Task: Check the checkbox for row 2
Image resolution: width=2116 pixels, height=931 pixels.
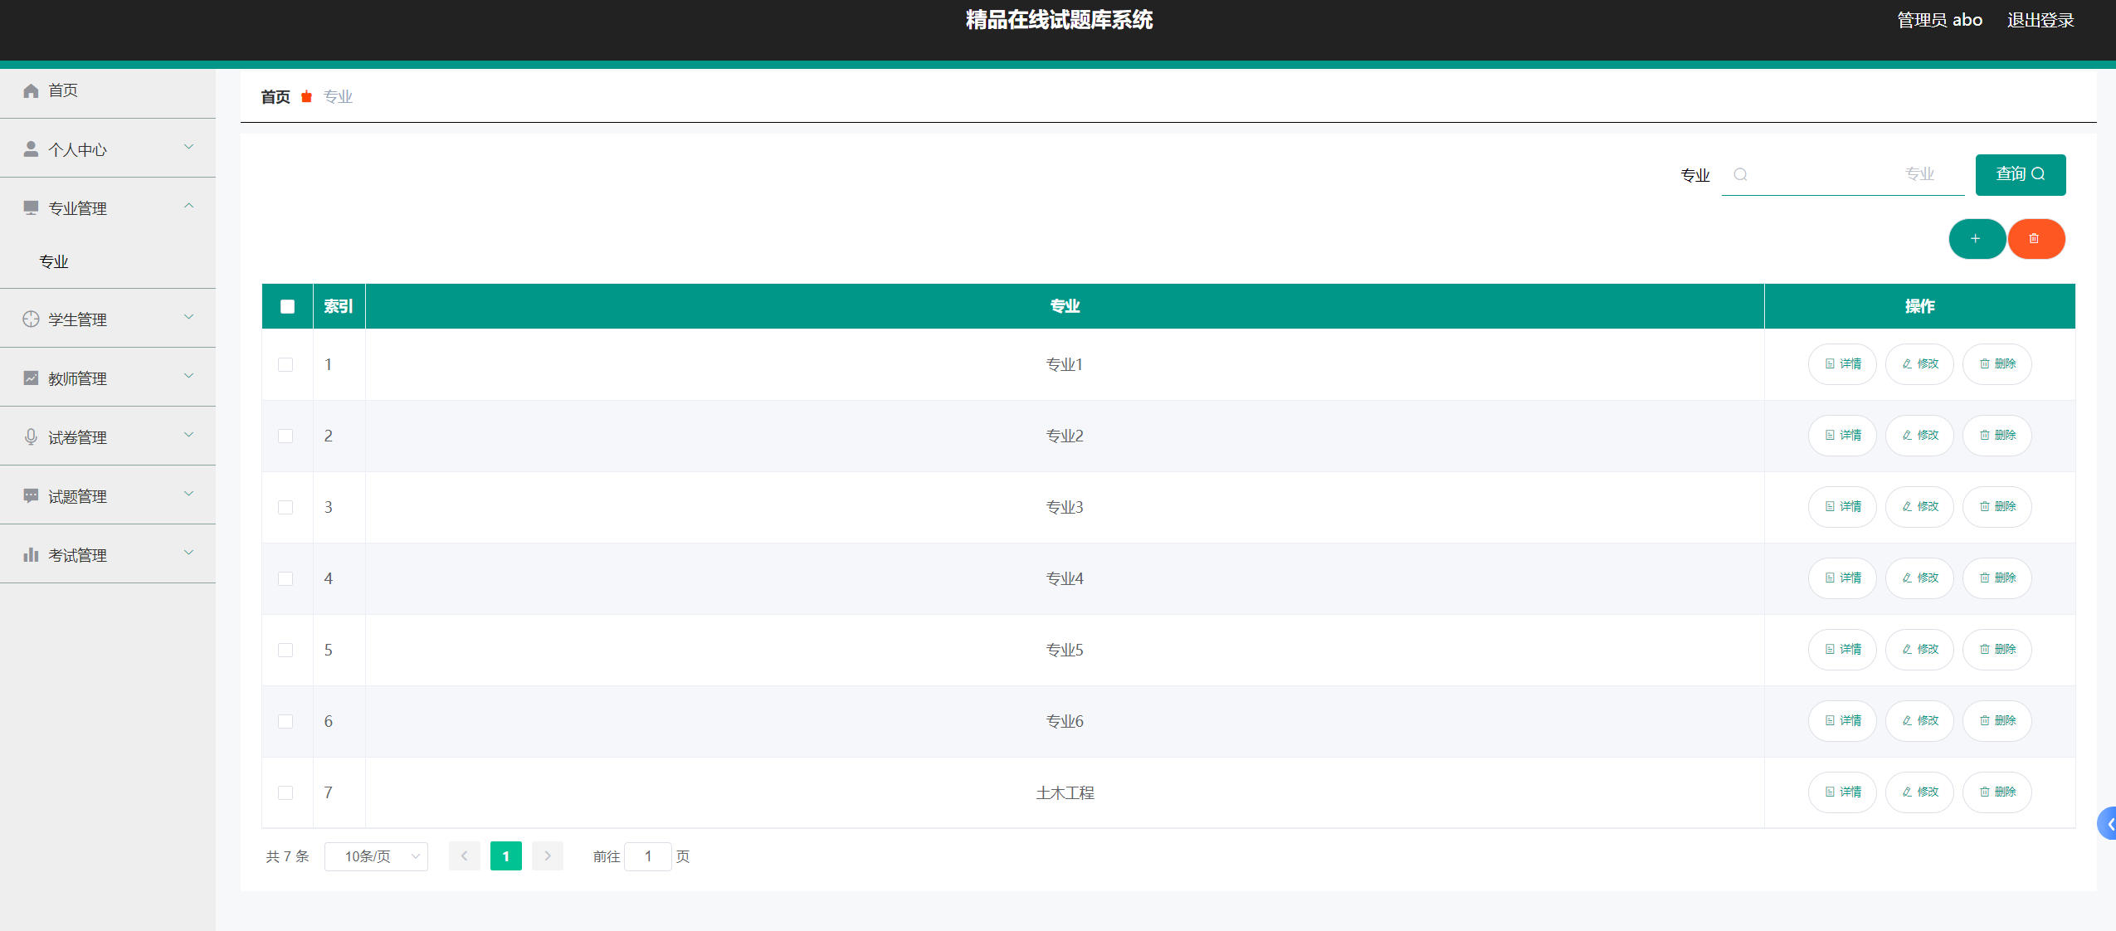Action: coord(285,436)
